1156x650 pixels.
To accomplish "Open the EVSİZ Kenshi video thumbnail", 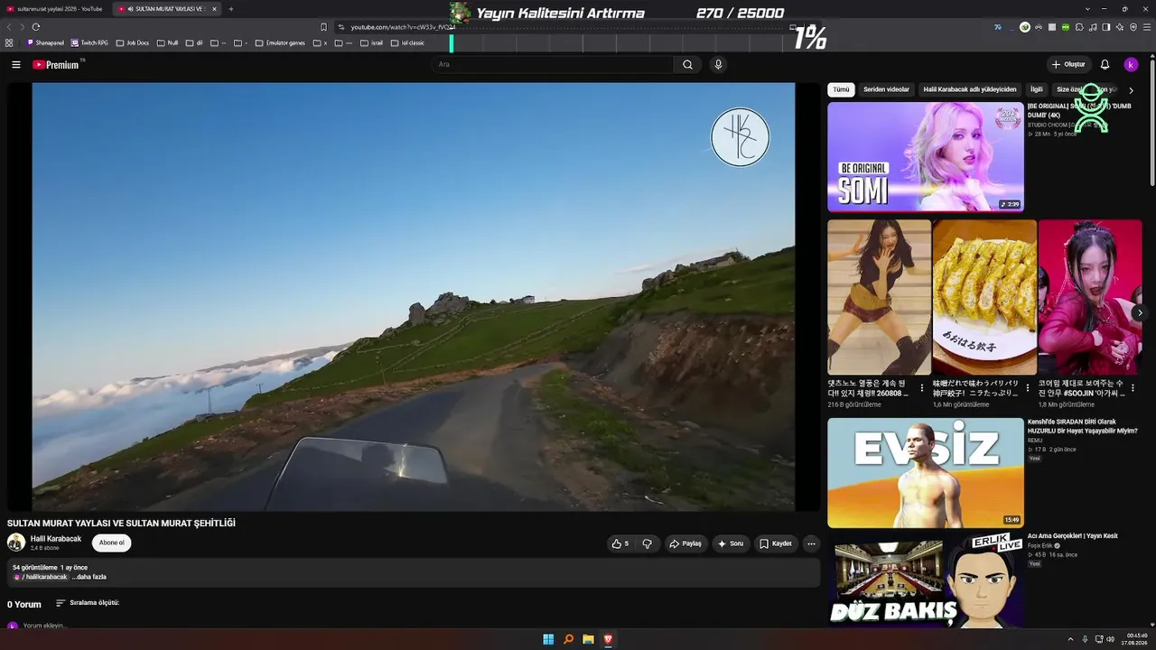I will pos(926,472).
